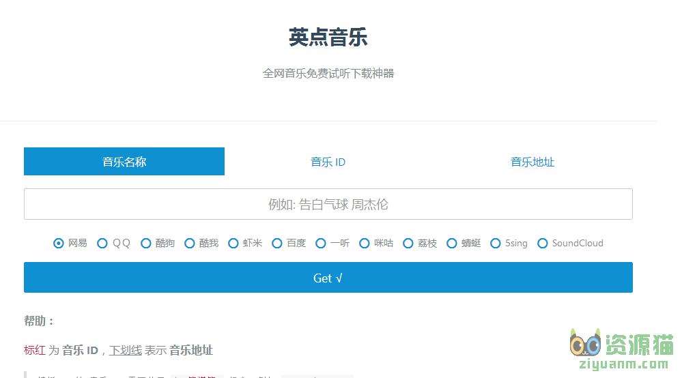Select the SoundCloud radio button
Screen dimensions: 682x378
(542, 244)
